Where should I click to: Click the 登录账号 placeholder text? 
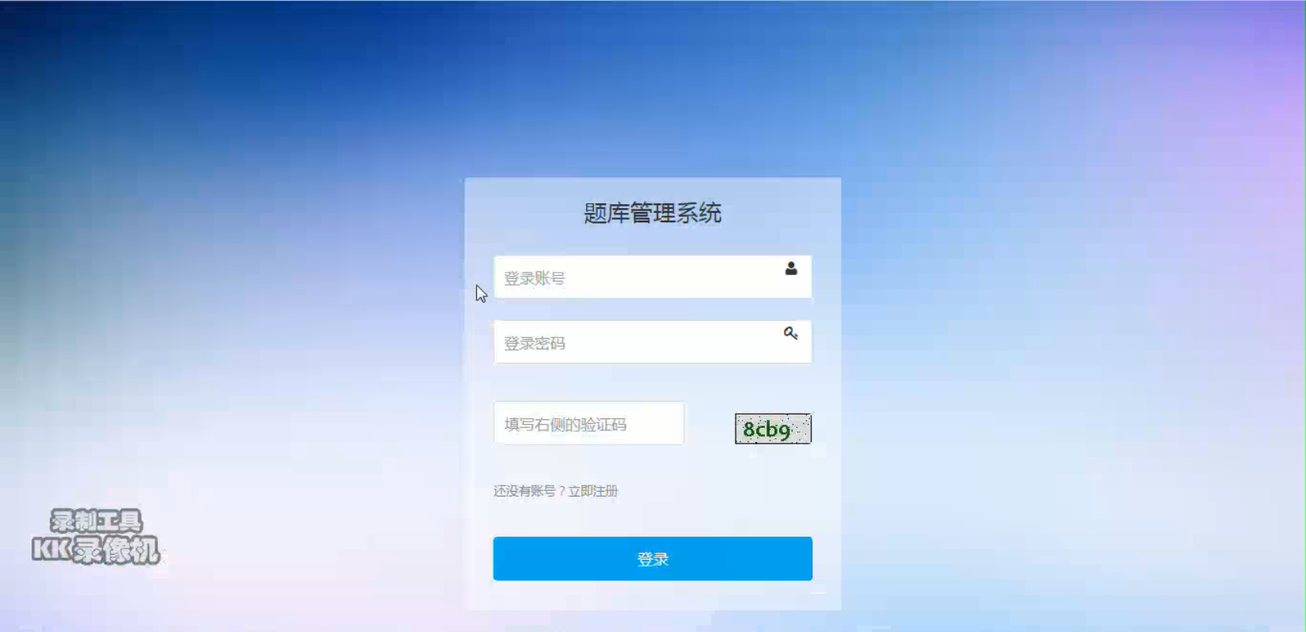click(x=535, y=278)
